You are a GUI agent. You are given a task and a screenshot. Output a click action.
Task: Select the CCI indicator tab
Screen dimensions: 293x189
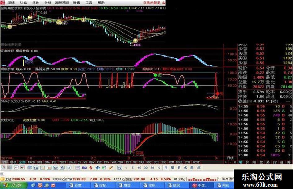(x=156, y=162)
